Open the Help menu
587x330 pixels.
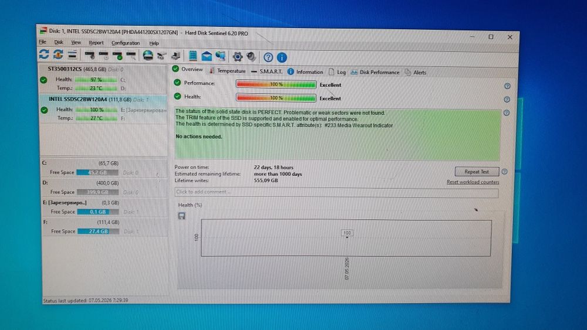154,43
